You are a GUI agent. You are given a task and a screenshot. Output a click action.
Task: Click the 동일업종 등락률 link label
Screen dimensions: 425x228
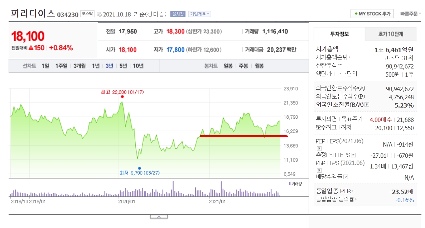click(x=335, y=199)
